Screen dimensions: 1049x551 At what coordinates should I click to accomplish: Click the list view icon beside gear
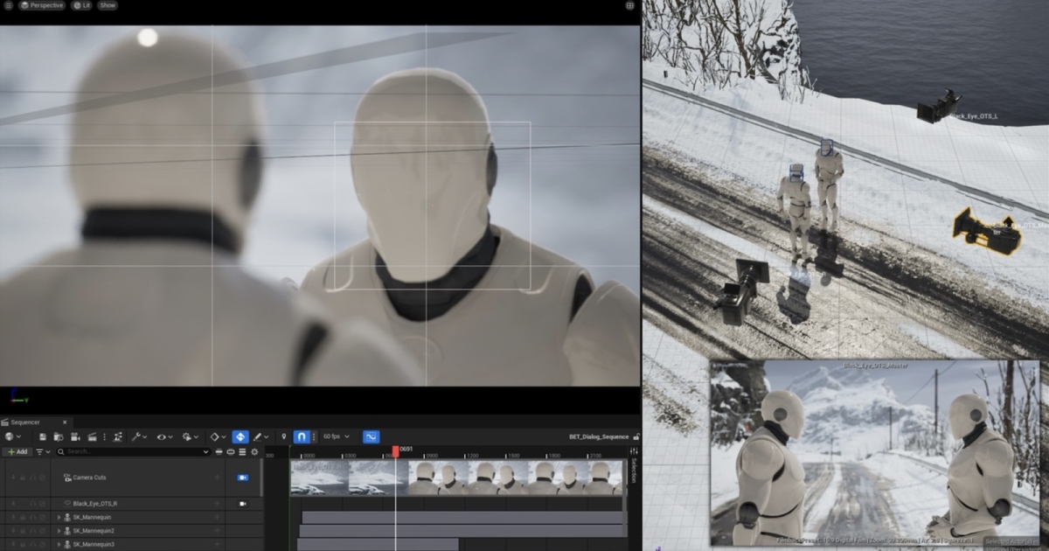[242, 451]
